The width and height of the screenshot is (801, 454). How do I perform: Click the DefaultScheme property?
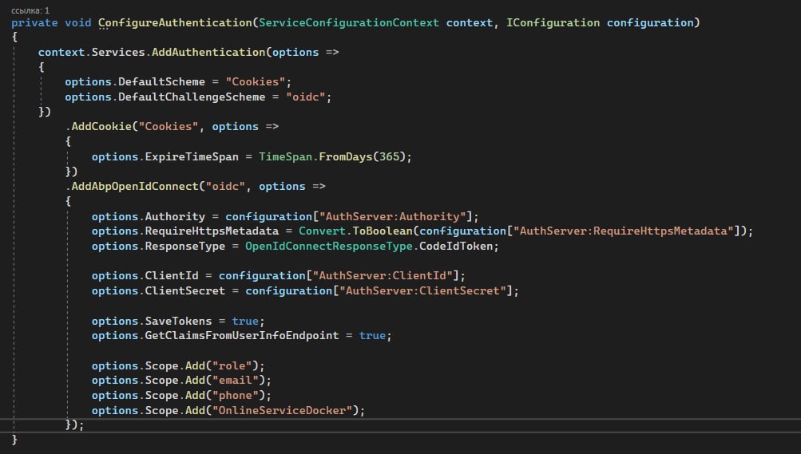[161, 82]
